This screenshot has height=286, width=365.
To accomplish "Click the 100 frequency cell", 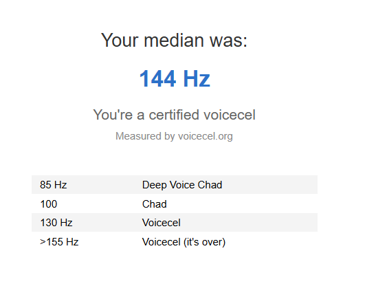I will tap(49, 204).
